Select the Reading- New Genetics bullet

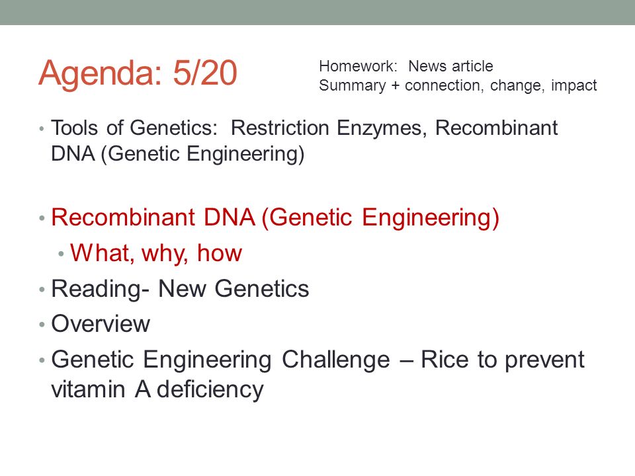tap(180, 289)
